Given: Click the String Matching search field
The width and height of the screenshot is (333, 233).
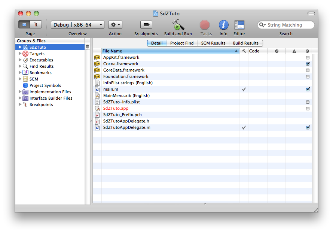Looking at the screenshot, I should pos(288,25).
